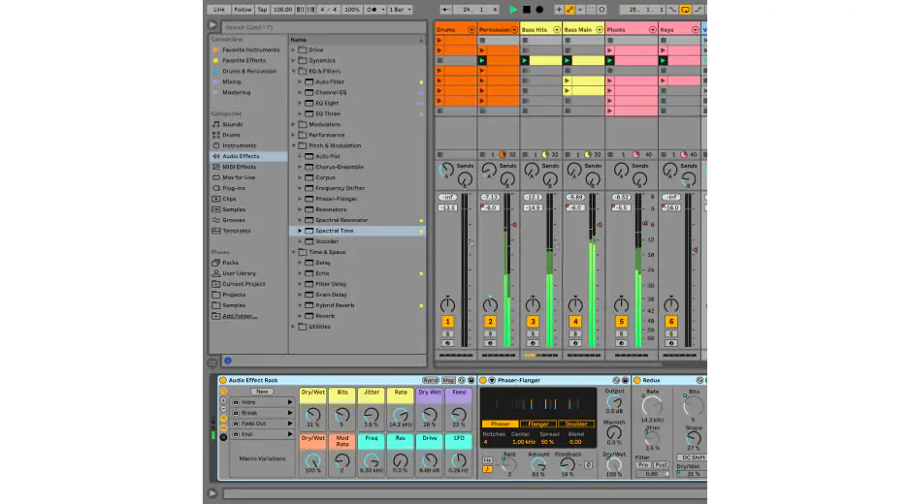Click the Rand button on Audio Effect Rack
Image resolution: width=910 pixels, height=504 pixels.
coord(430,380)
